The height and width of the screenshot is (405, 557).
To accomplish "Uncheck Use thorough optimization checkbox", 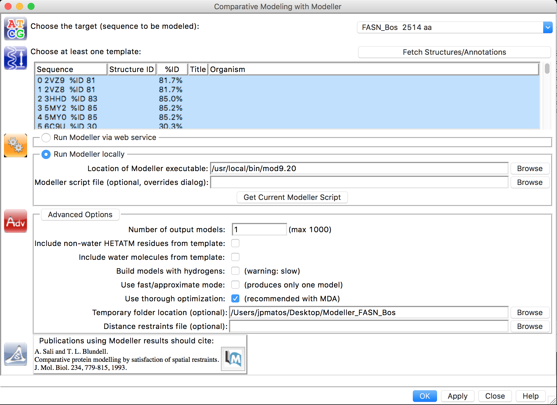I will click(235, 298).
